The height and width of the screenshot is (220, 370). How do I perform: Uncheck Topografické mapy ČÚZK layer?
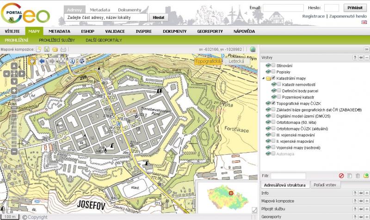[x=273, y=103]
